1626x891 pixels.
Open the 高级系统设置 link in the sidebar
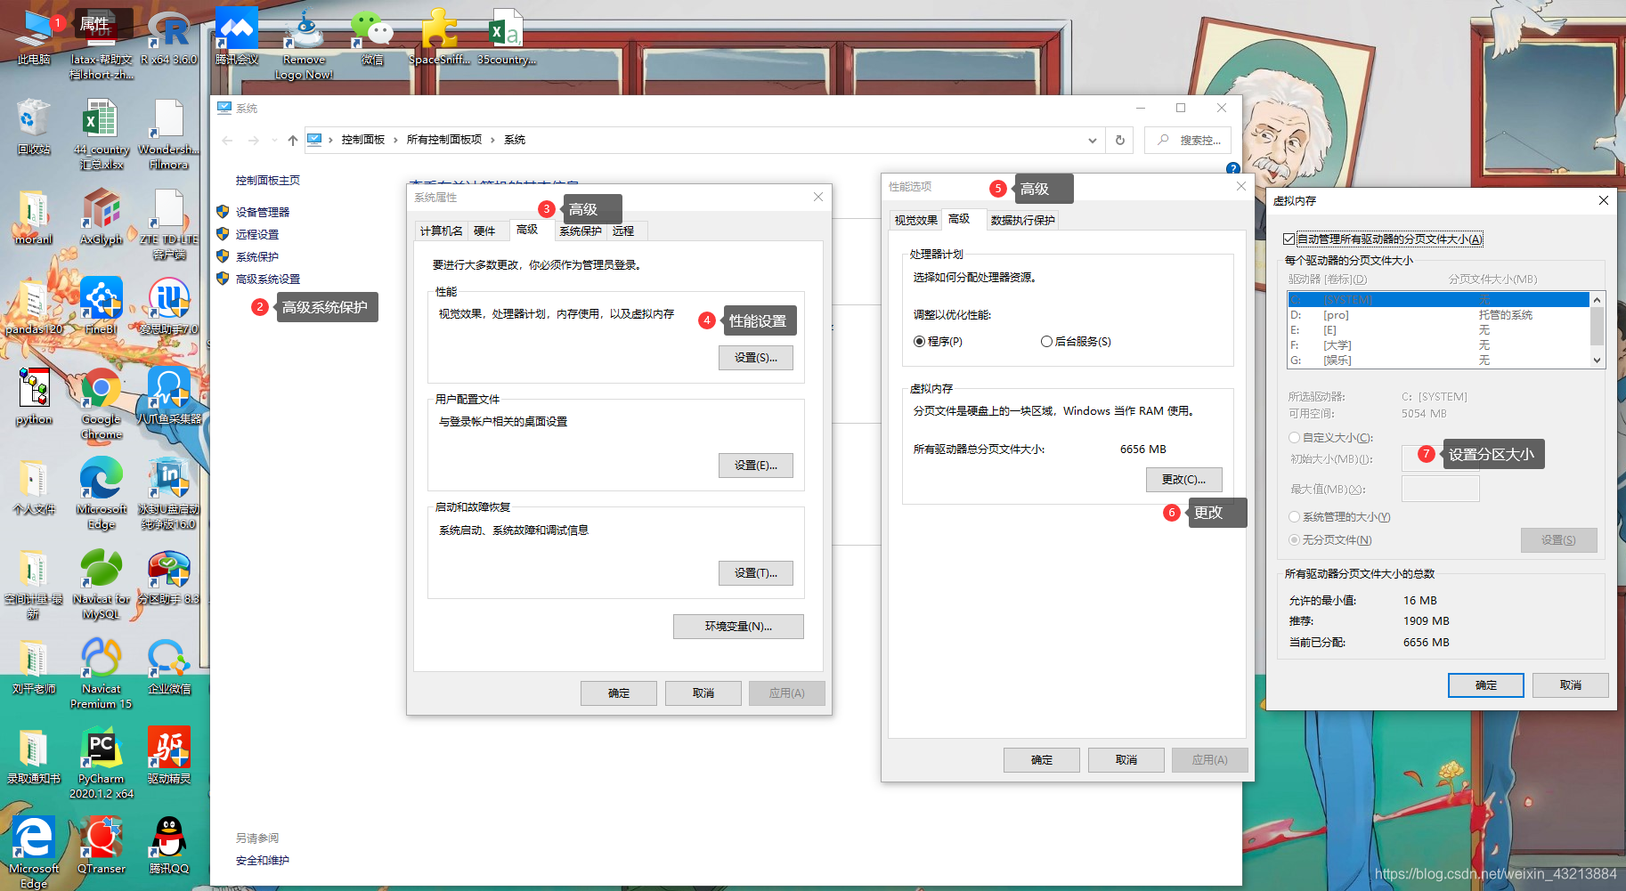point(268,279)
